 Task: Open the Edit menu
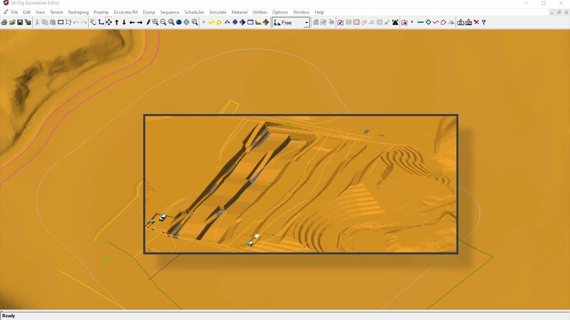[27, 12]
